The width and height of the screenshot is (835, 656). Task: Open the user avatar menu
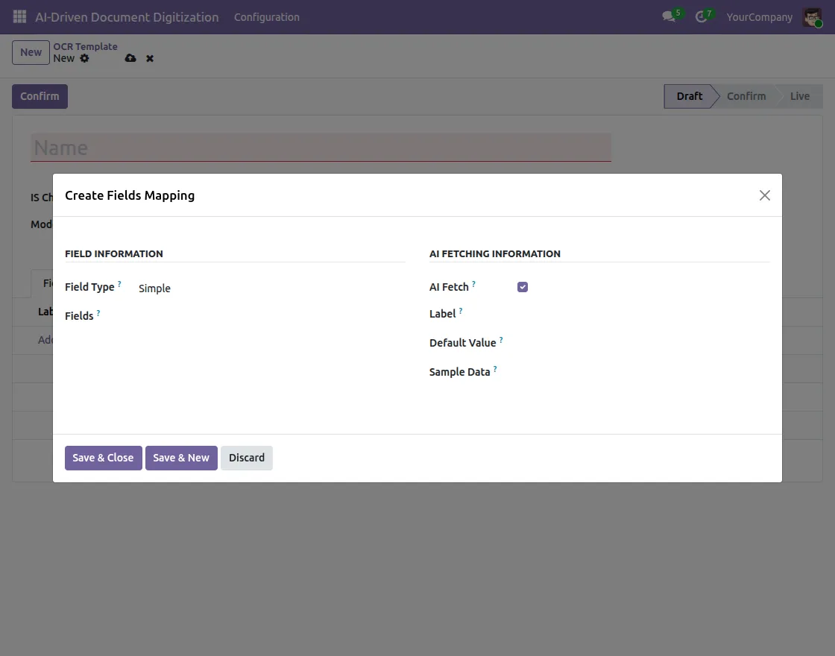[x=812, y=17]
